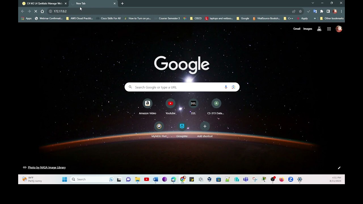
Task: Open the How to Turn on bookmark
Action: [x=138, y=18]
